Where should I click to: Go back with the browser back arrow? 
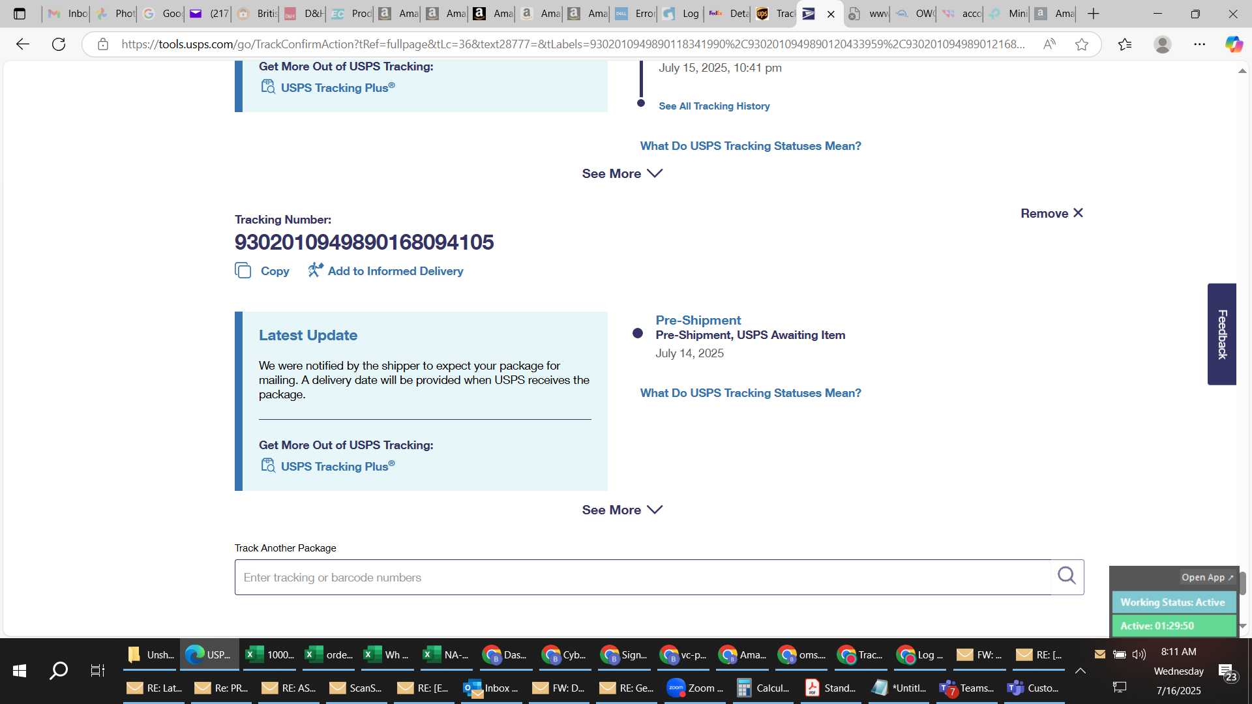(23, 44)
